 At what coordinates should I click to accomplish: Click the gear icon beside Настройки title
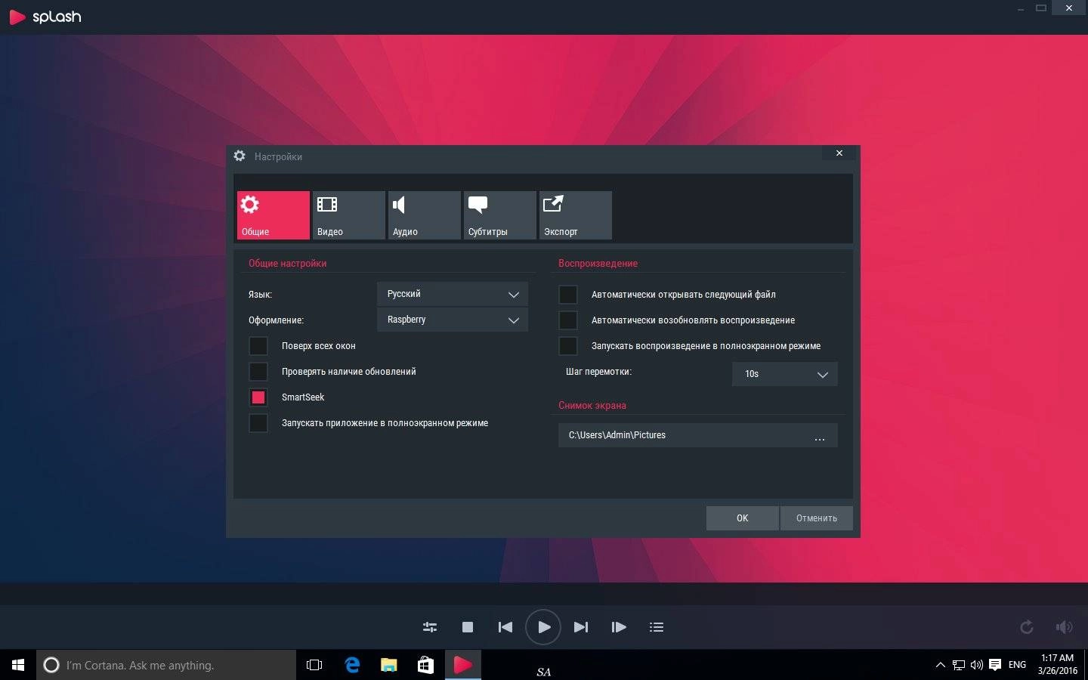(x=240, y=156)
